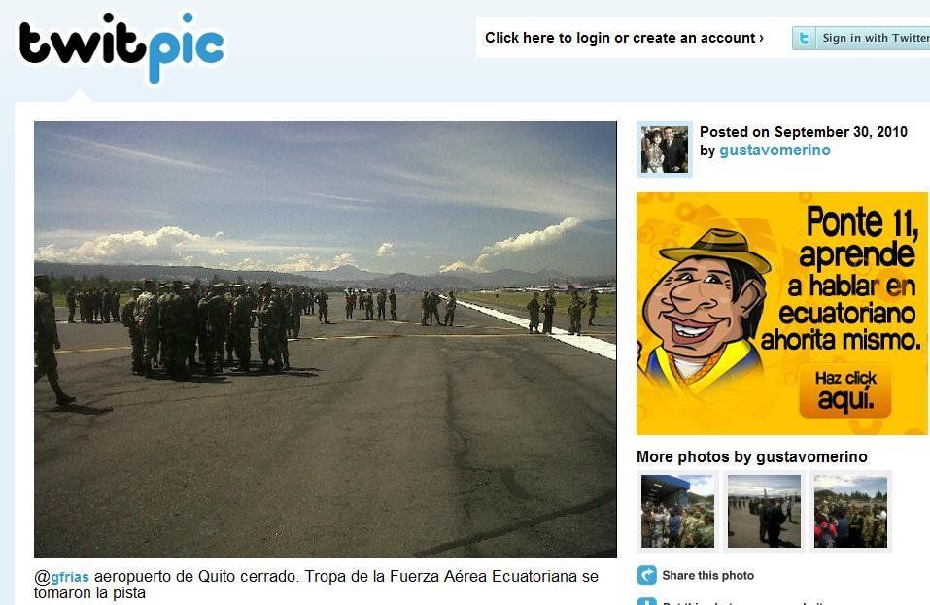Click here to login or create account
The width and height of the screenshot is (930, 605).
point(624,38)
